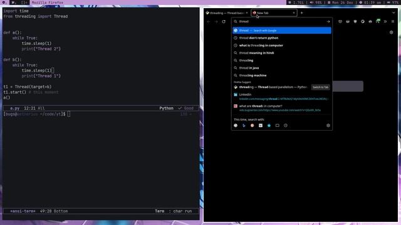
Task: Open search settings gear in dropdown
Action: point(328,126)
